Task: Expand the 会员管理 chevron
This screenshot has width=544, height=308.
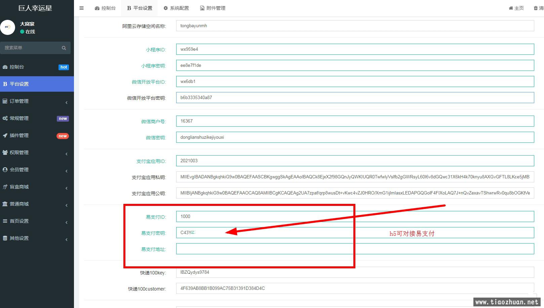Action: (x=67, y=171)
